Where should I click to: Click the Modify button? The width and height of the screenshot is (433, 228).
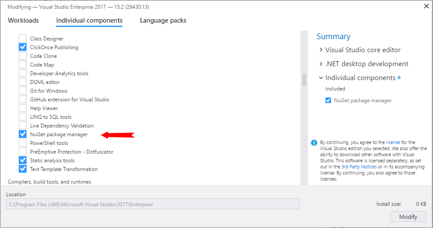(x=408, y=217)
